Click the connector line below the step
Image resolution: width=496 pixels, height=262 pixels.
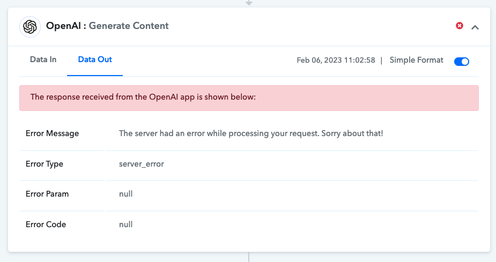coord(249,257)
